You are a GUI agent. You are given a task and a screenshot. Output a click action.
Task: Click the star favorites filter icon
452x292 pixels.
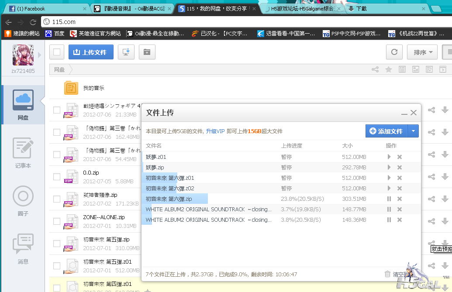[x=389, y=69]
